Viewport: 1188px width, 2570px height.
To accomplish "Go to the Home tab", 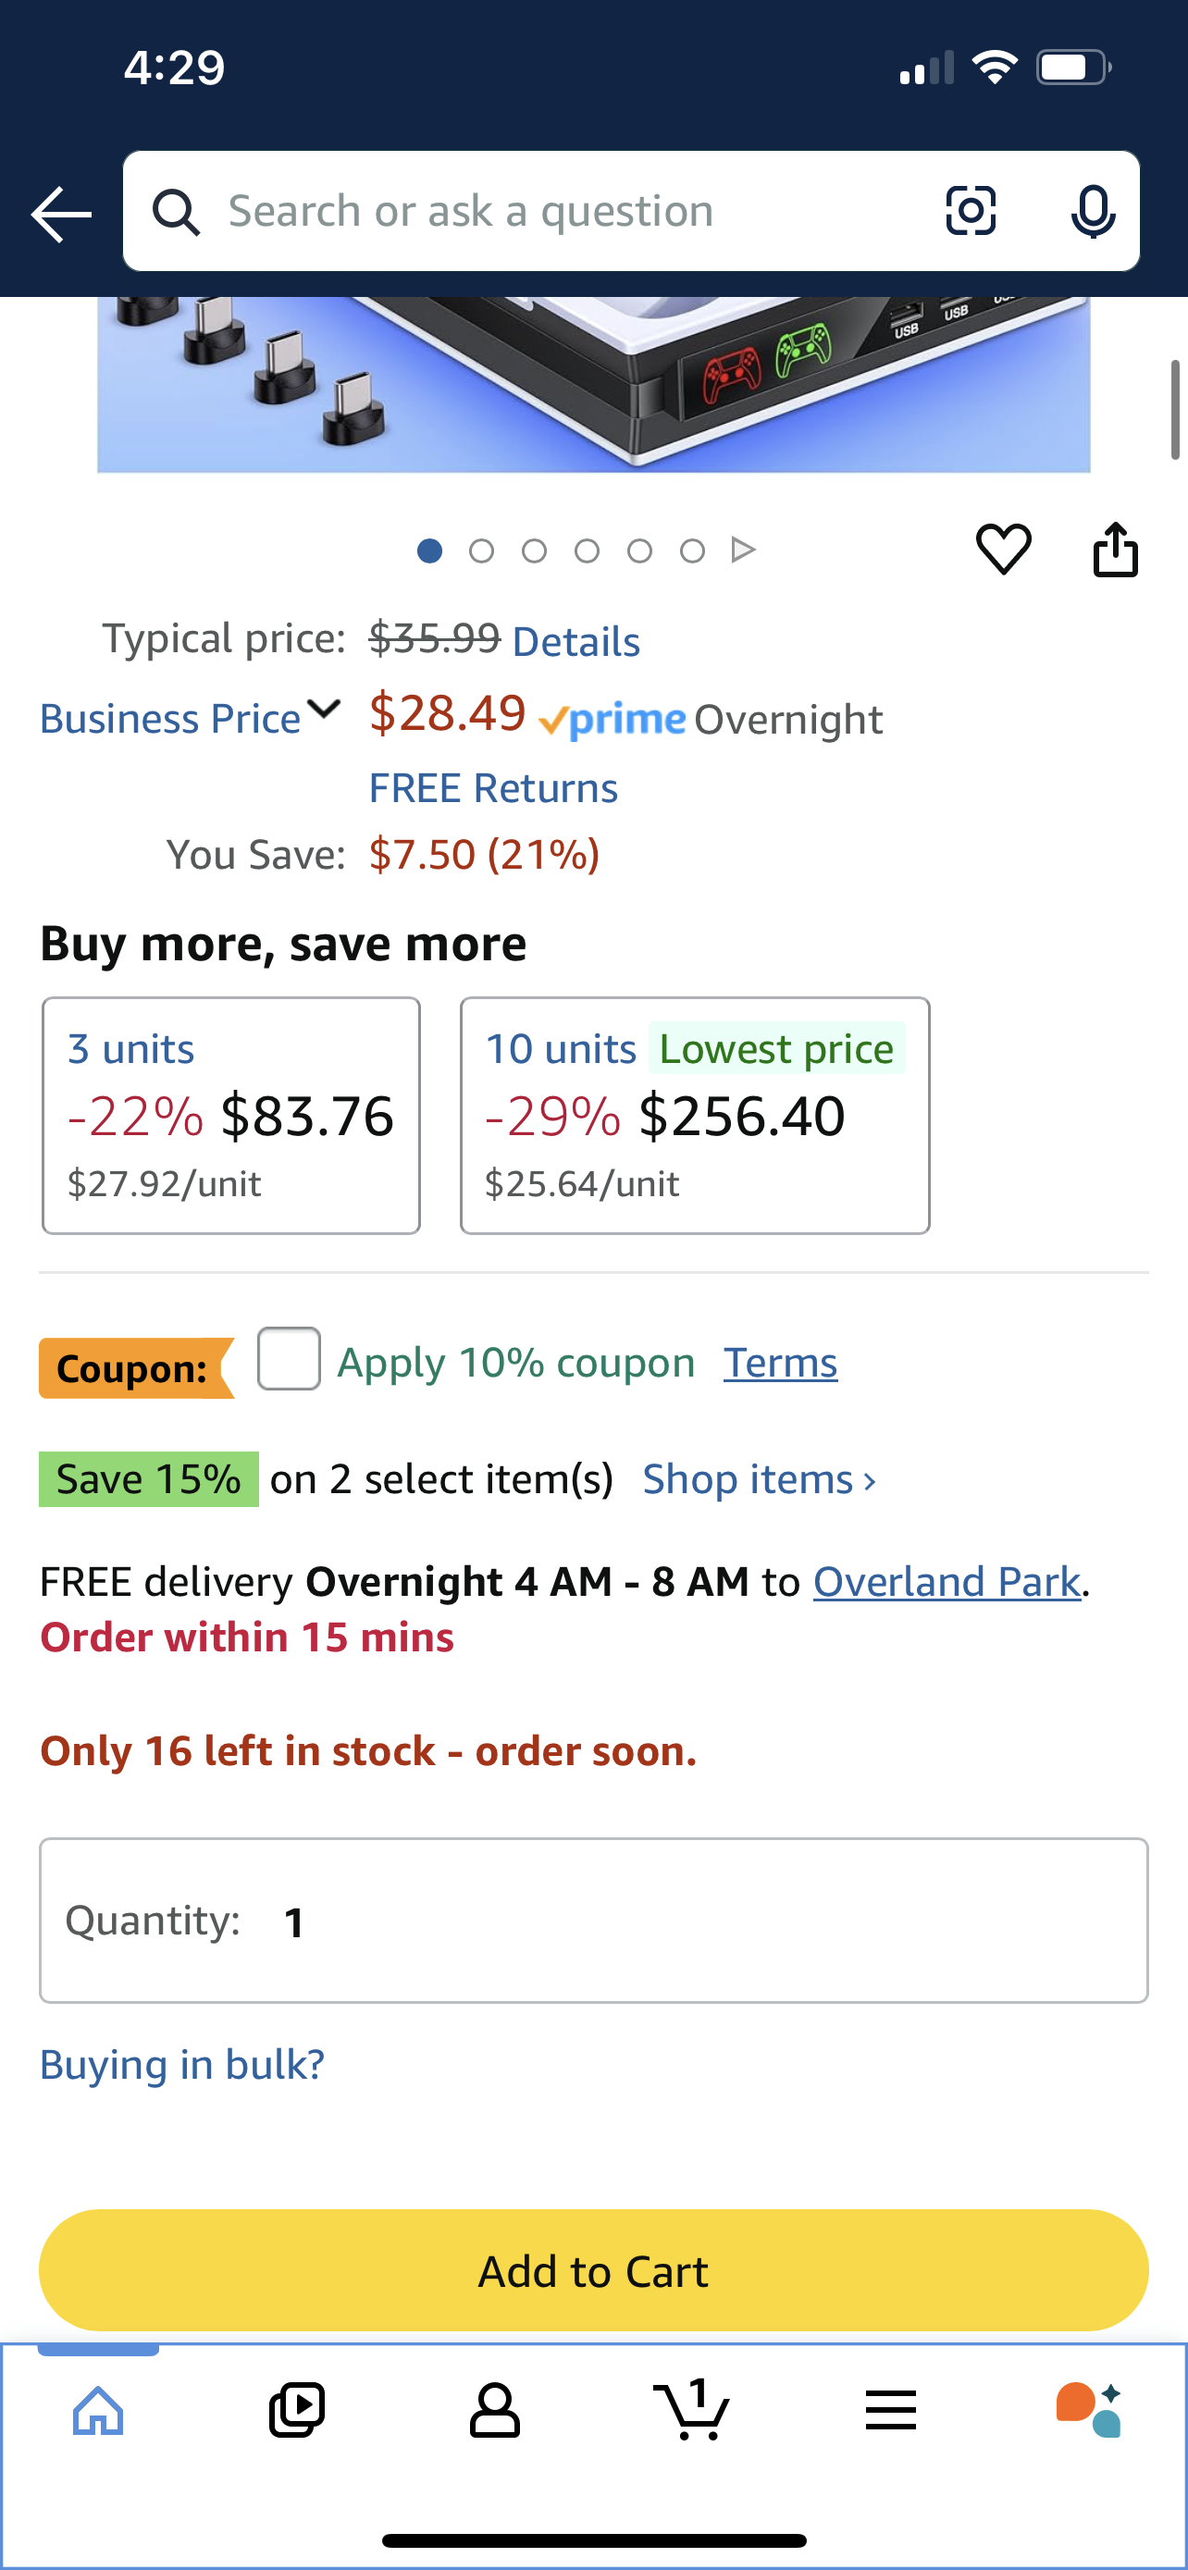I will (99, 2409).
